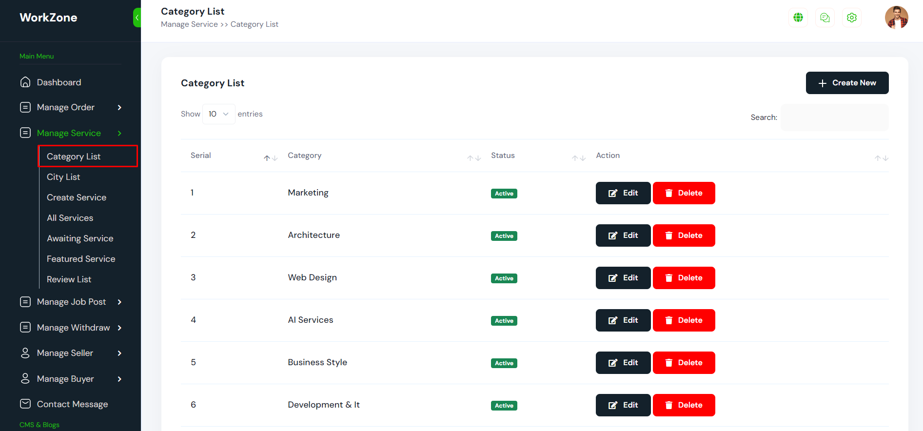Click the Dashboard home icon
This screenshot has width=923, height=431.
click(25, 82)
